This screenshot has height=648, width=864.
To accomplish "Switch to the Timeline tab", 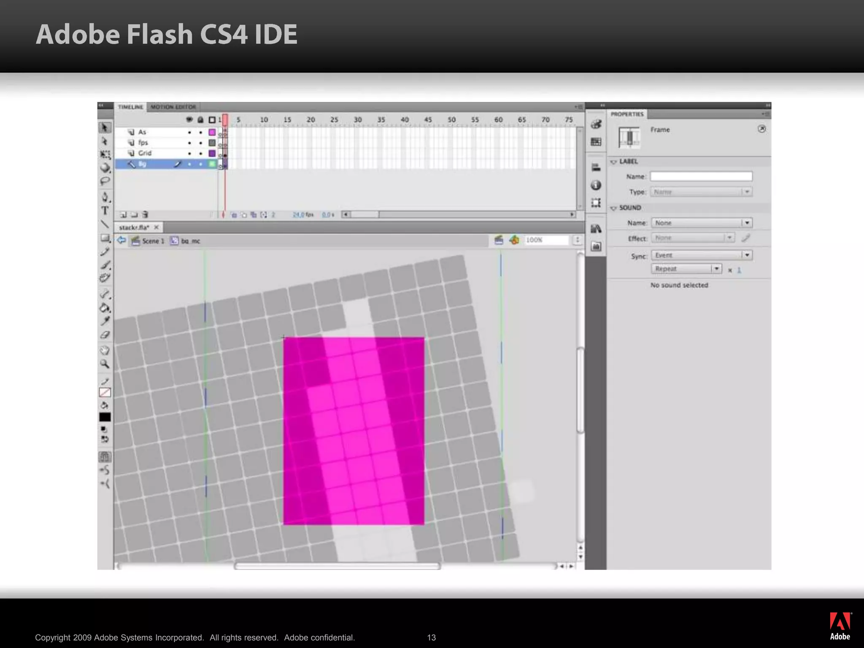I will pos(130,107).
